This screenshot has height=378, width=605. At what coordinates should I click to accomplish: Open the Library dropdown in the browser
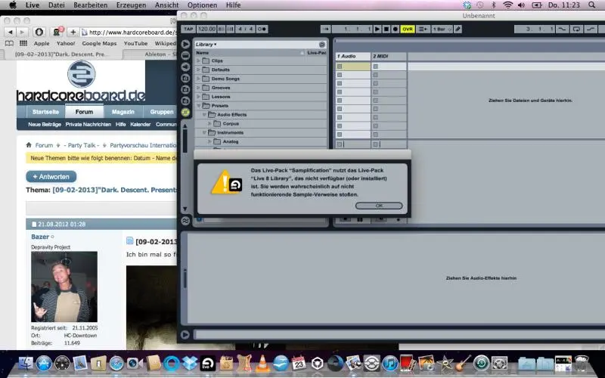point(206,45)
